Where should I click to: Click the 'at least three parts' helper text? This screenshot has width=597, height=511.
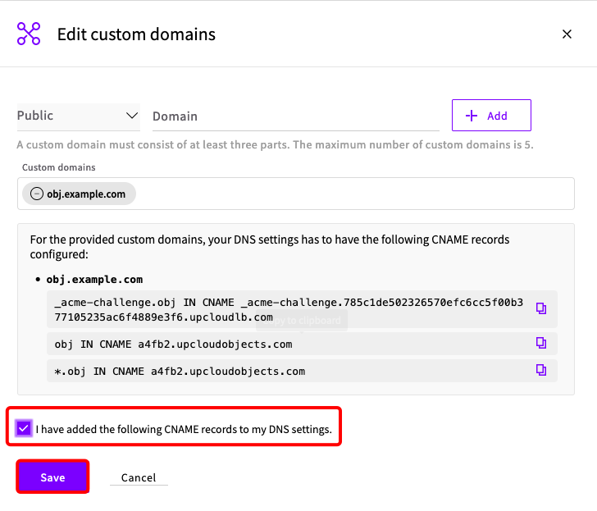click(x=275, y=144)
